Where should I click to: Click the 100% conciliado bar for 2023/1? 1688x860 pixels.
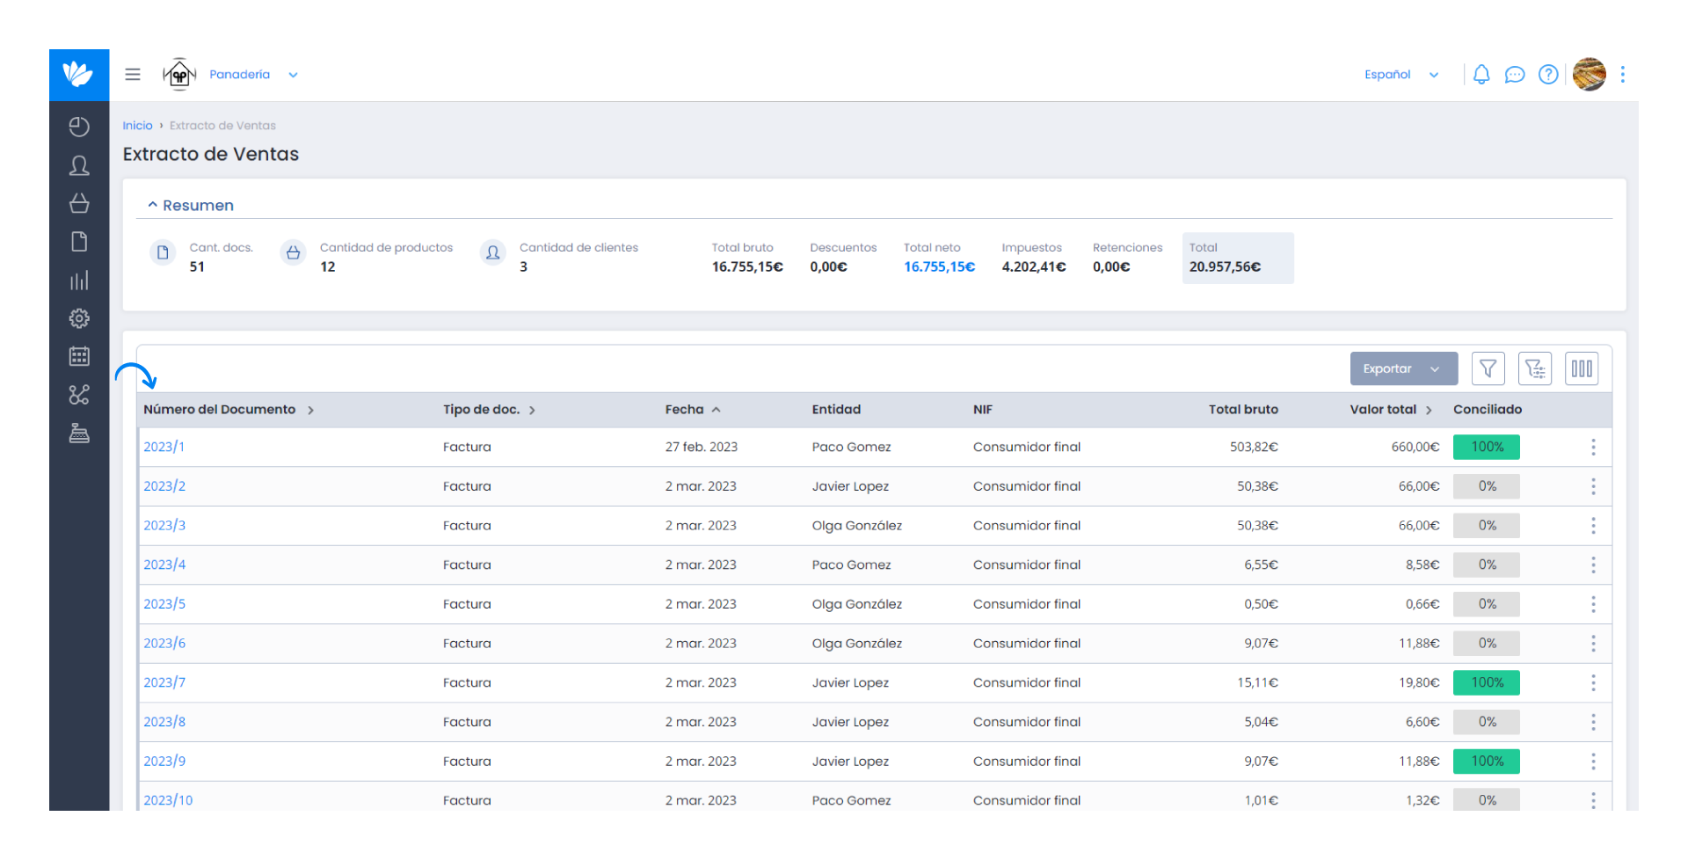(1487, 447)
